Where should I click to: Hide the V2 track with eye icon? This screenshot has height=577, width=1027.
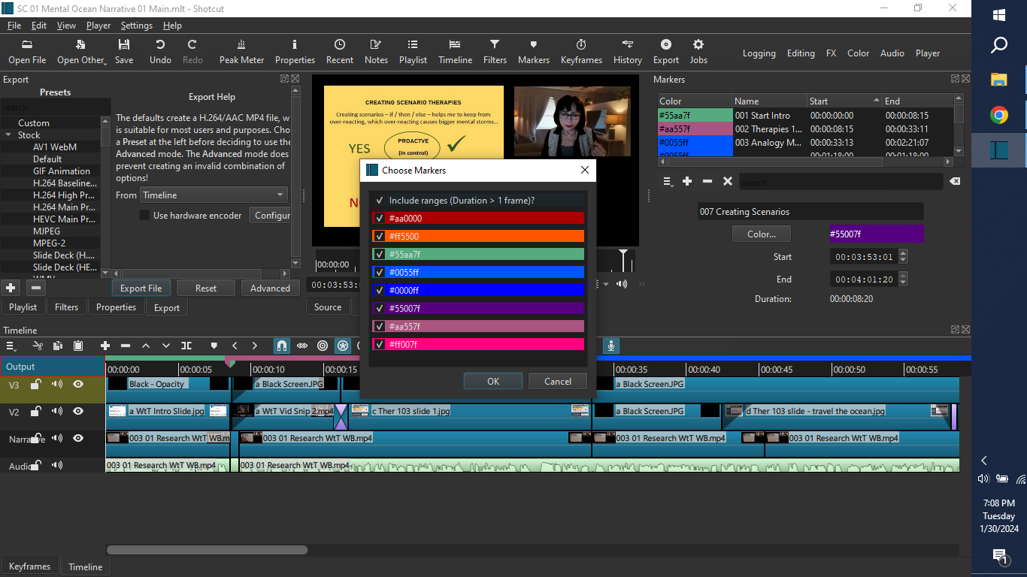click(x=78, y=412)
